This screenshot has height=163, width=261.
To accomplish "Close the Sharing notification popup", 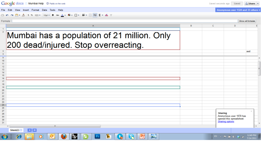I will (251, 111).
